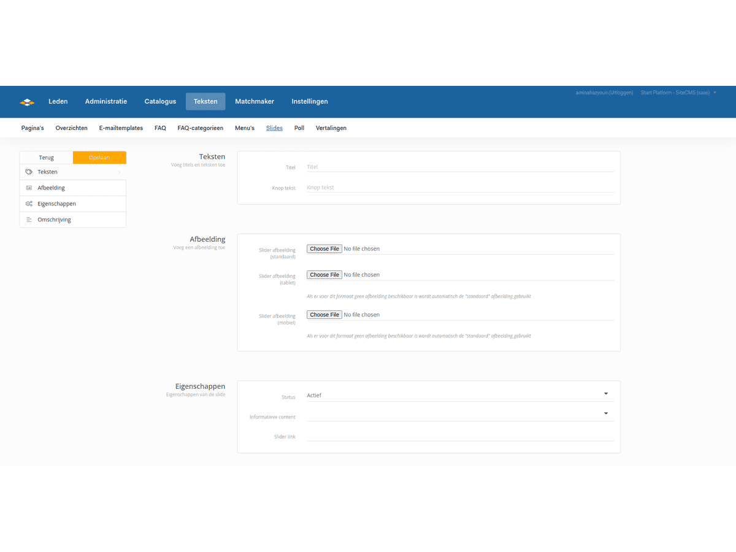Image resolution: width=736 pixels, height=552 pixels.
Task: Choose file for standaard slider afbeelding
Action: (324, 249)
